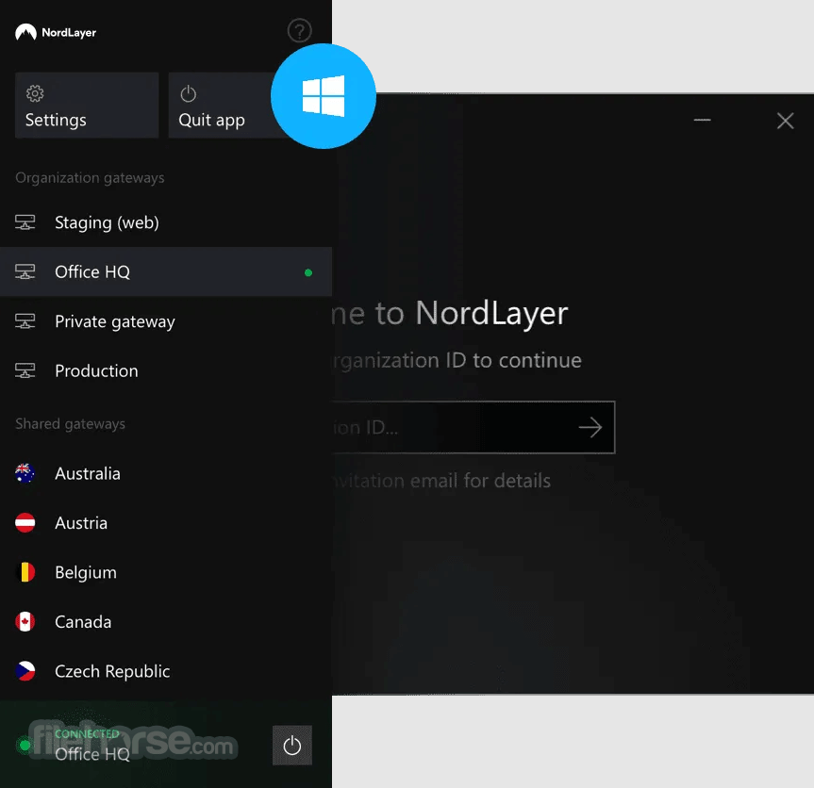
Task: Connect to Belgium shared gateway
Action: point(166,572)
